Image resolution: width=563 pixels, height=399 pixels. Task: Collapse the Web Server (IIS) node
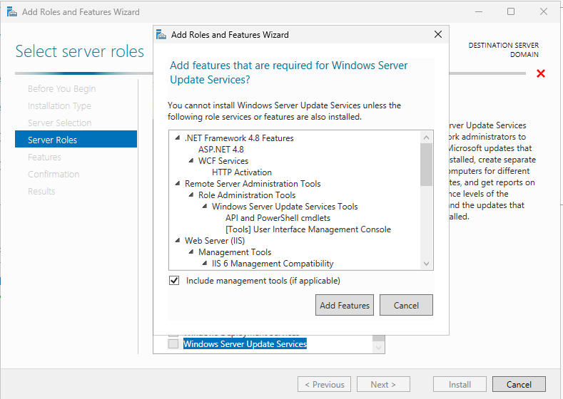[x=178, y=242]
